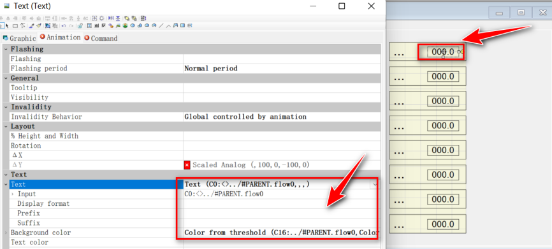Select the Visibility property row

tap(96, 97)
